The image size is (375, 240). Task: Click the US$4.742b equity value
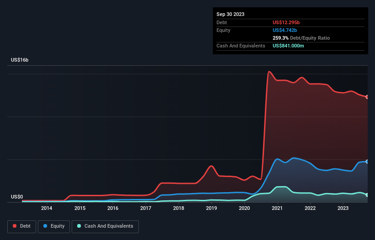(x=285, y=30)
